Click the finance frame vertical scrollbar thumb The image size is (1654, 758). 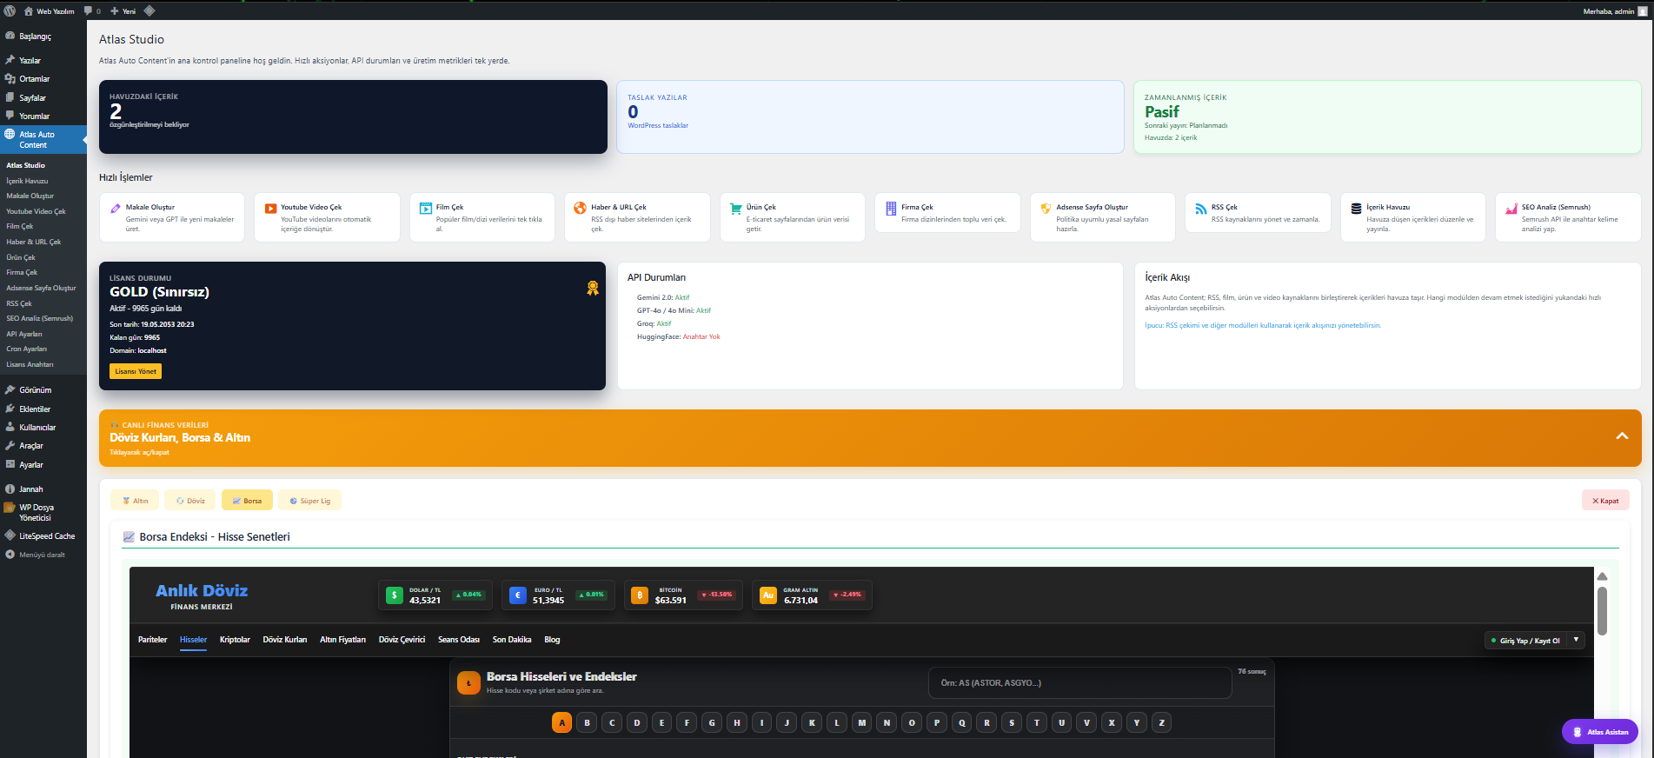point(1602,610)
